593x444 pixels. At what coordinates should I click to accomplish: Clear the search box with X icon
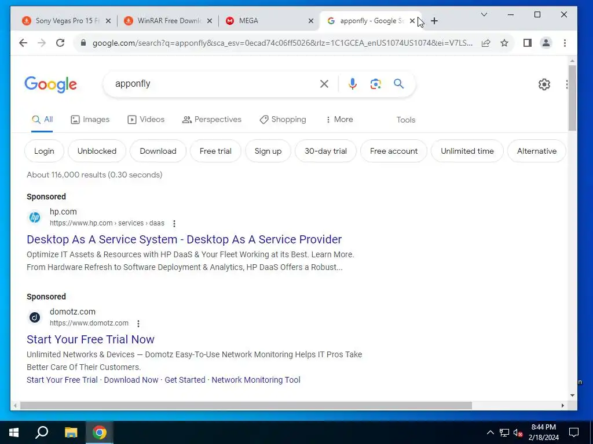324,84
